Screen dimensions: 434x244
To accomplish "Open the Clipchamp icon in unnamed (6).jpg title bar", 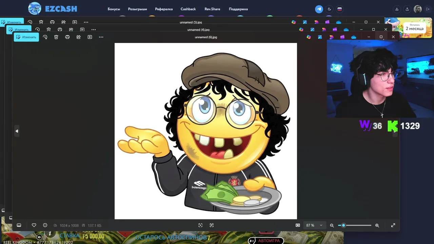I will (x=342, y=37).
